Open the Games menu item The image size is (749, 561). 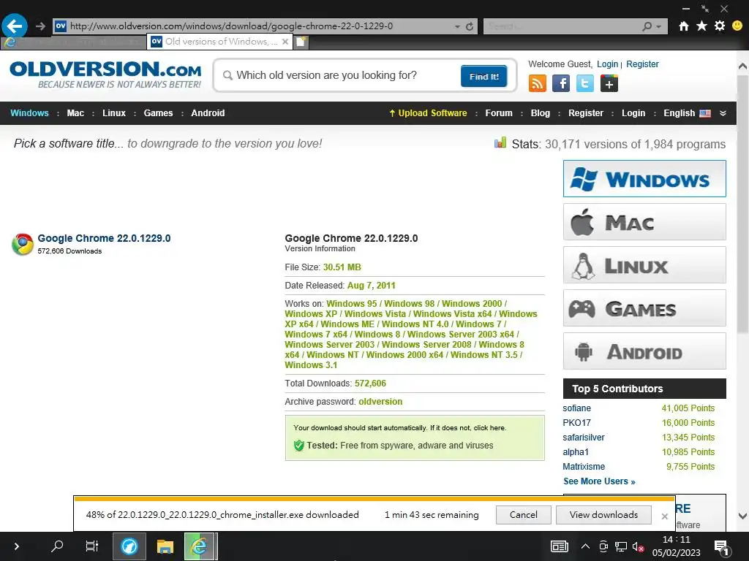pos(158,113)
